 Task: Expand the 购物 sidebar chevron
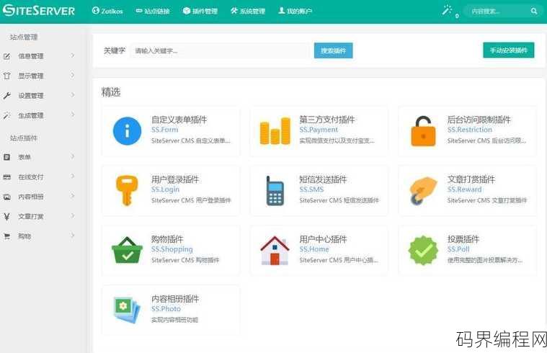pos(73,236)
